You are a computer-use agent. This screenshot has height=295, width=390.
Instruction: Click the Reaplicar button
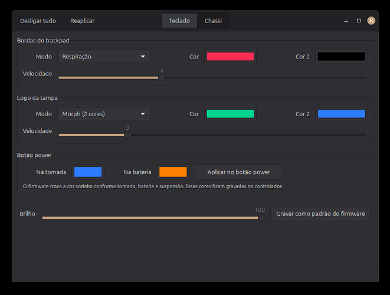click(83, 21)
